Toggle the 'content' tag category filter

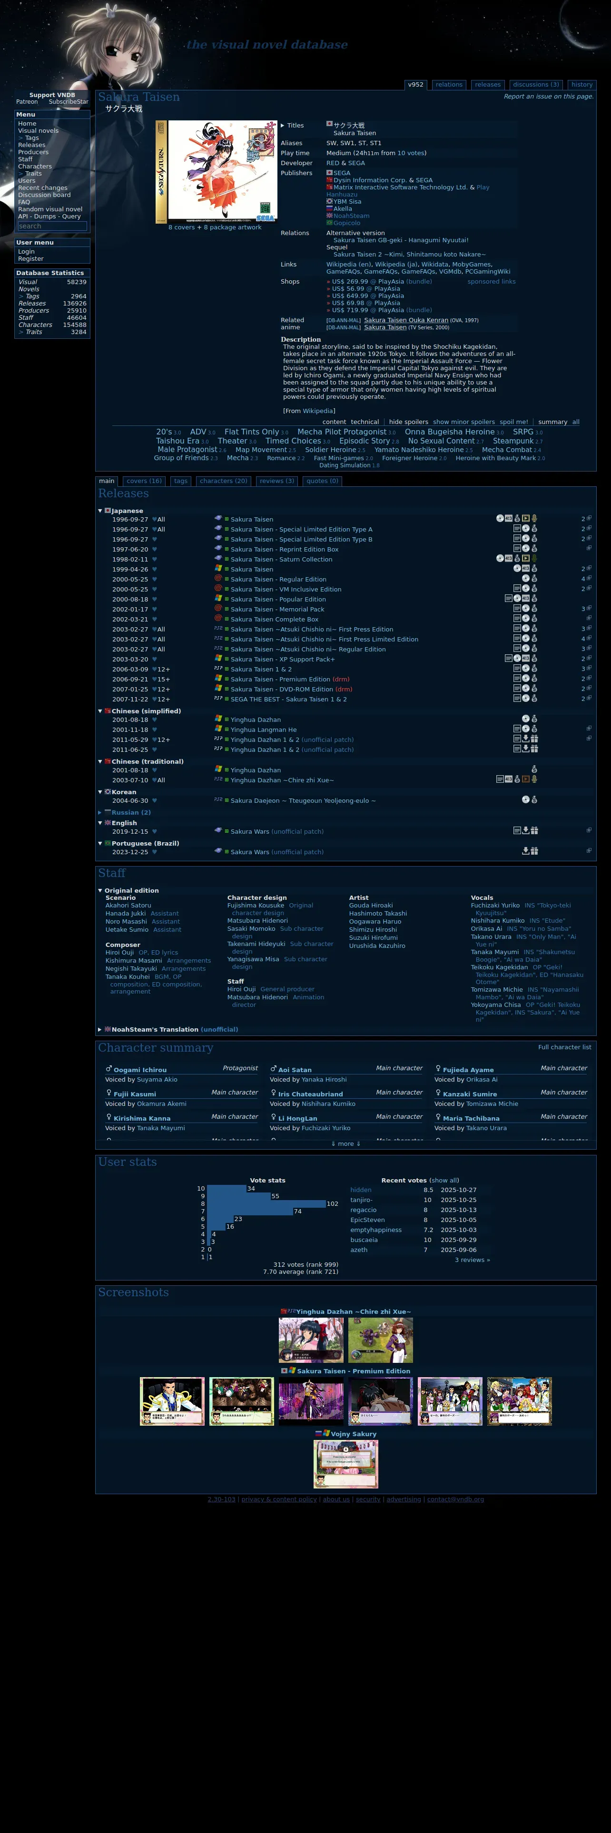(x=335, y=422)
